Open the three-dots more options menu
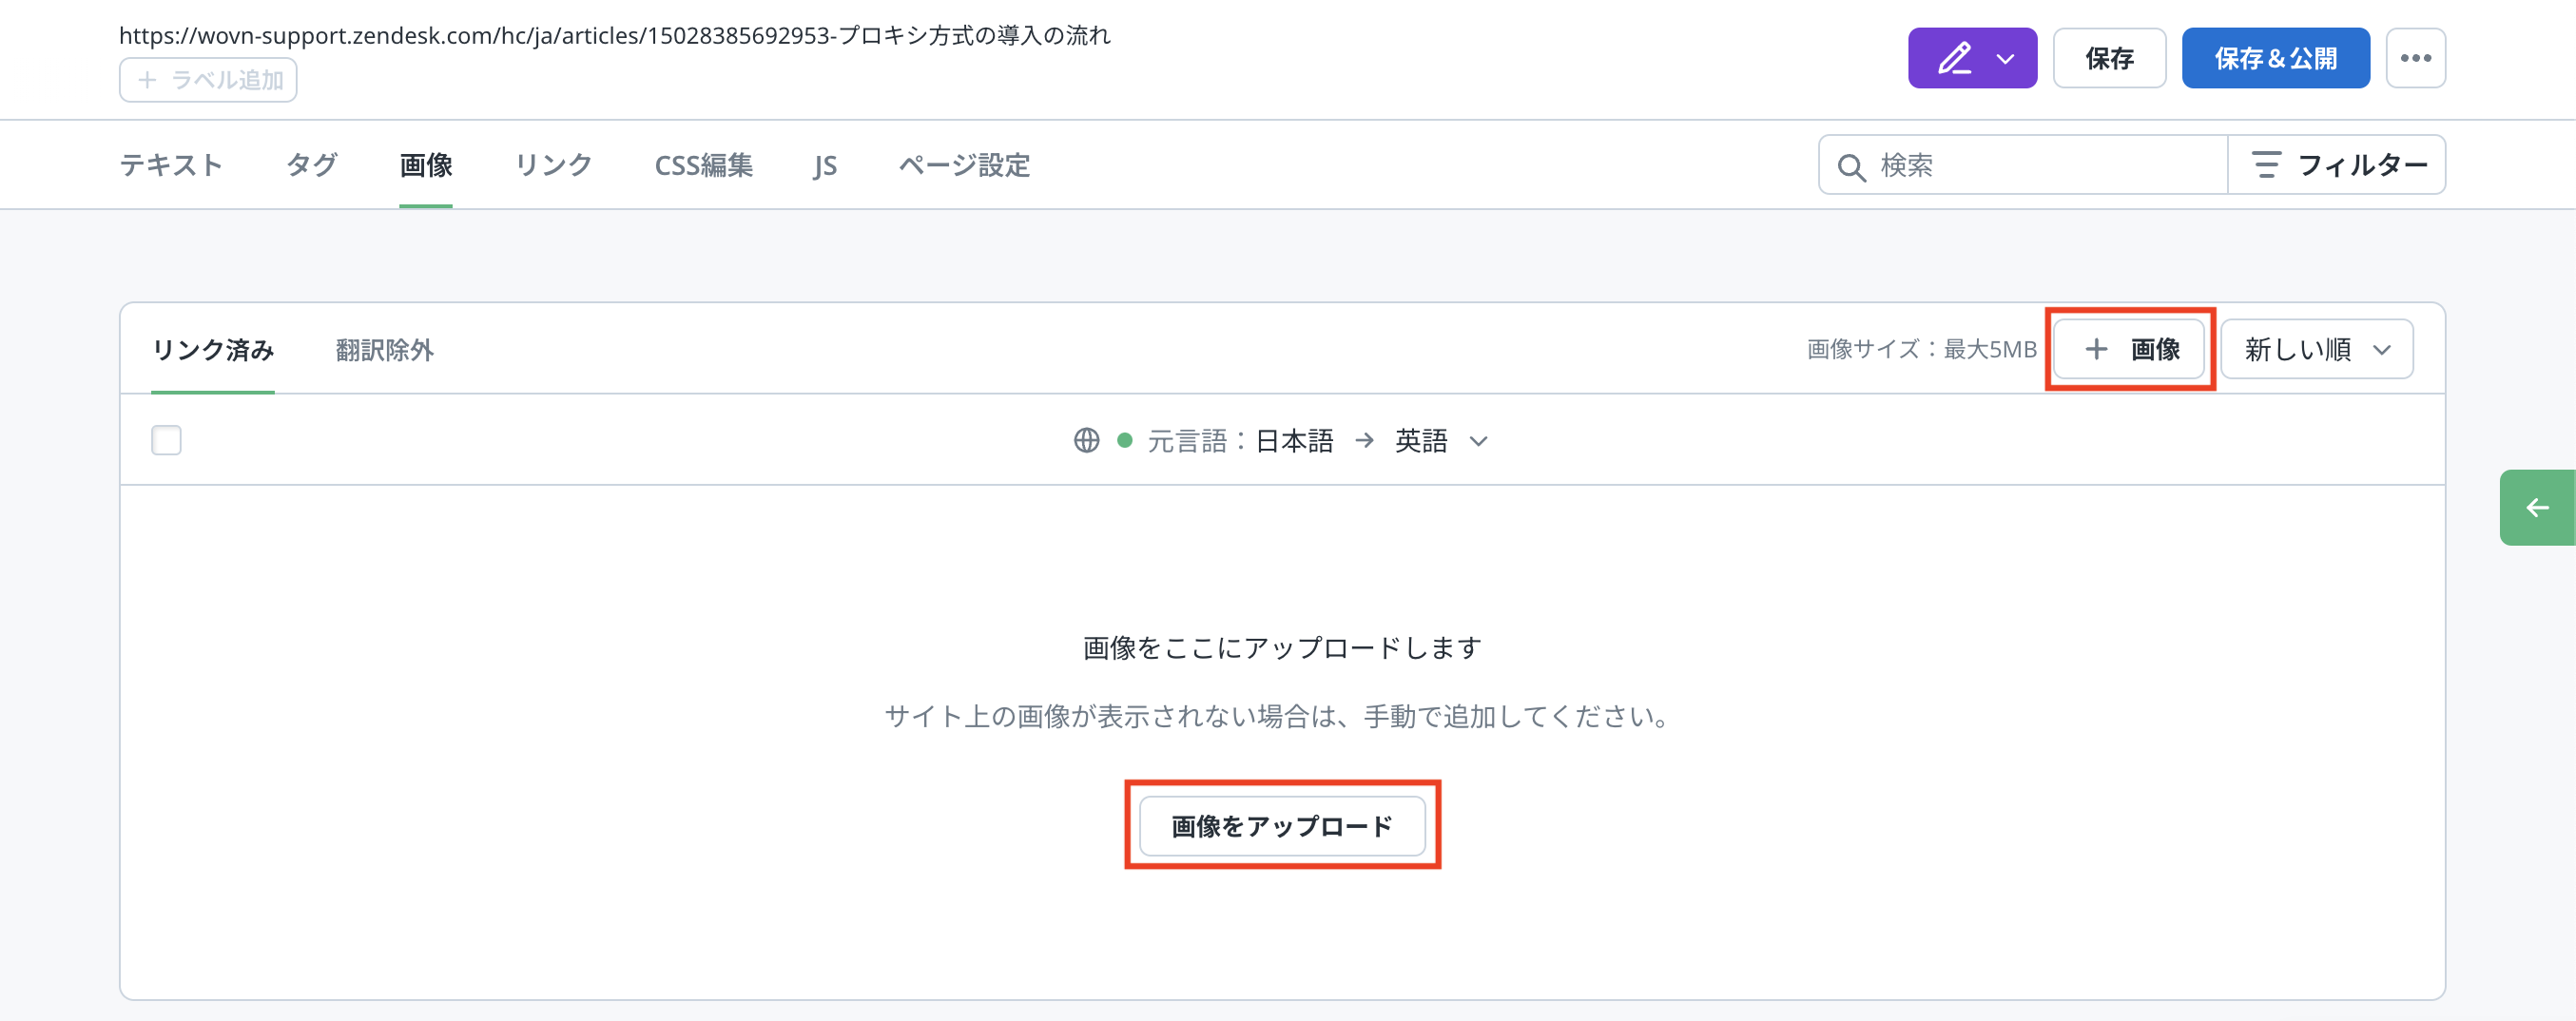The height and width of the screenshot is (1021, 2576). (x=2415, y=58)
